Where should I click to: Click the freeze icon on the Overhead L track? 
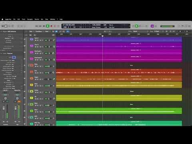(54, 53)
